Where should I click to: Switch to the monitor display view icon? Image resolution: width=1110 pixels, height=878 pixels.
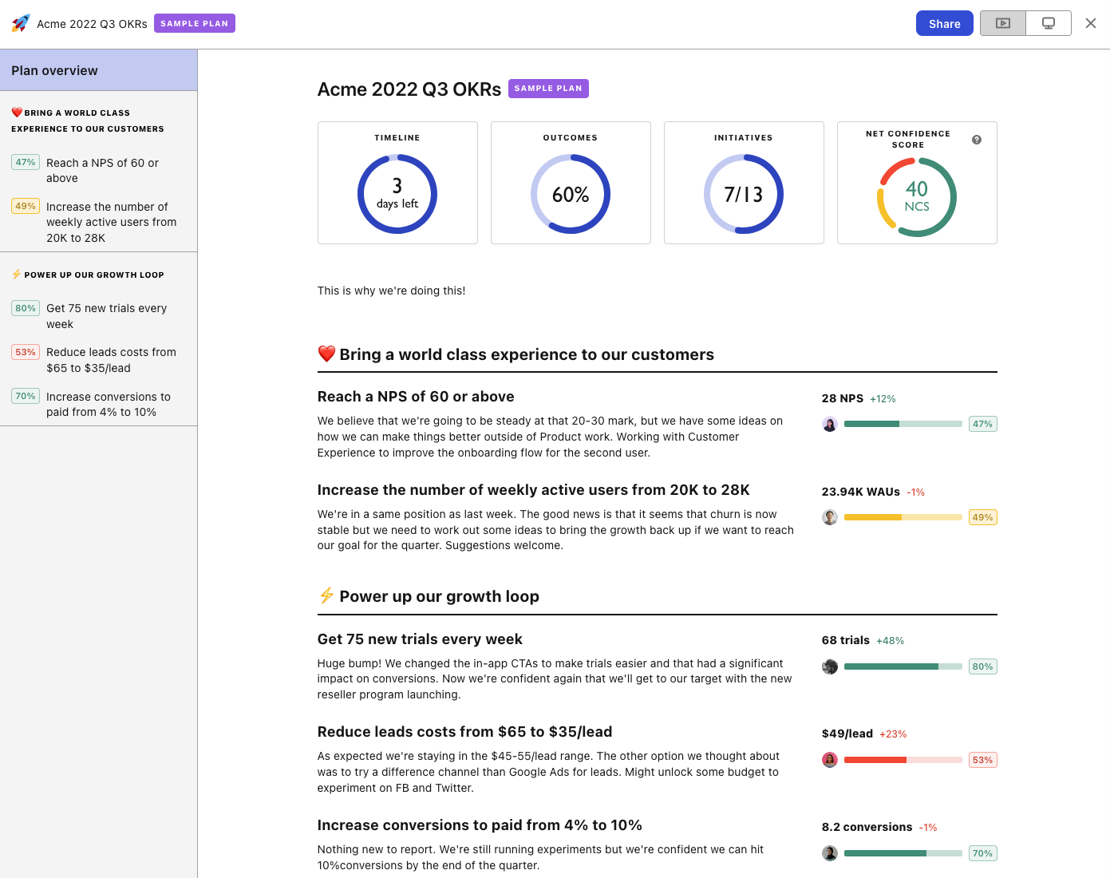[x=1049, y=23]
